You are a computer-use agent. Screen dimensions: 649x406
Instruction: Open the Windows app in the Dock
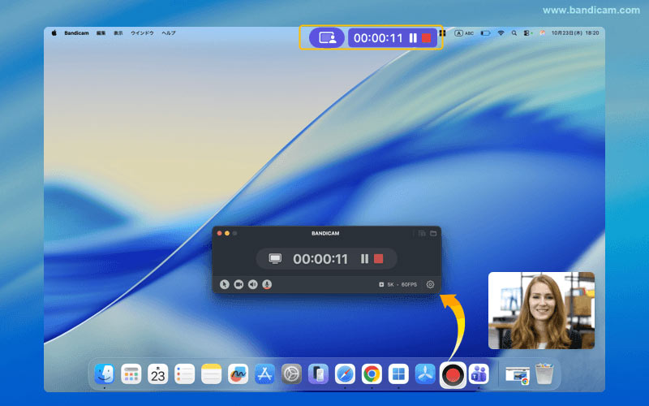[398, 374]
